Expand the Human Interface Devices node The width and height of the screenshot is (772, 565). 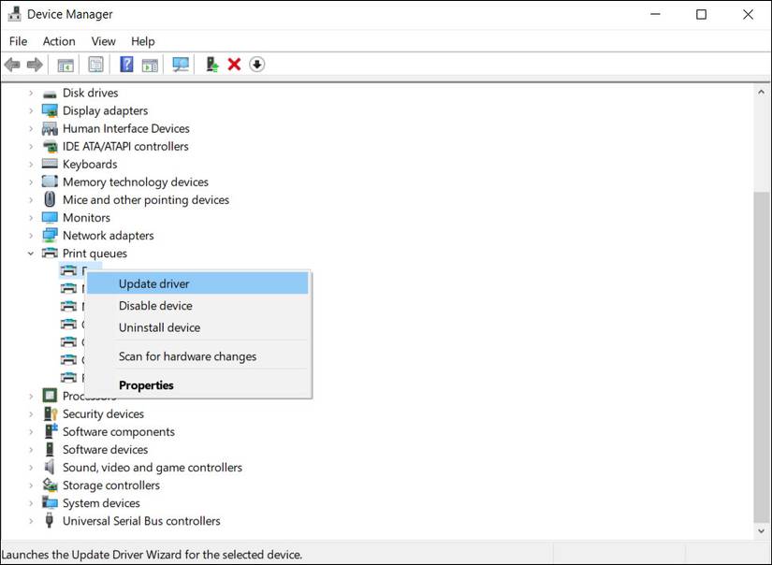[x=31, y=128]
